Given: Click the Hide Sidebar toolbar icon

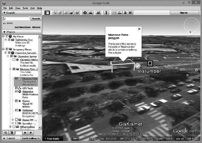Looking at the screenshot, I should [x=47, y=13].
